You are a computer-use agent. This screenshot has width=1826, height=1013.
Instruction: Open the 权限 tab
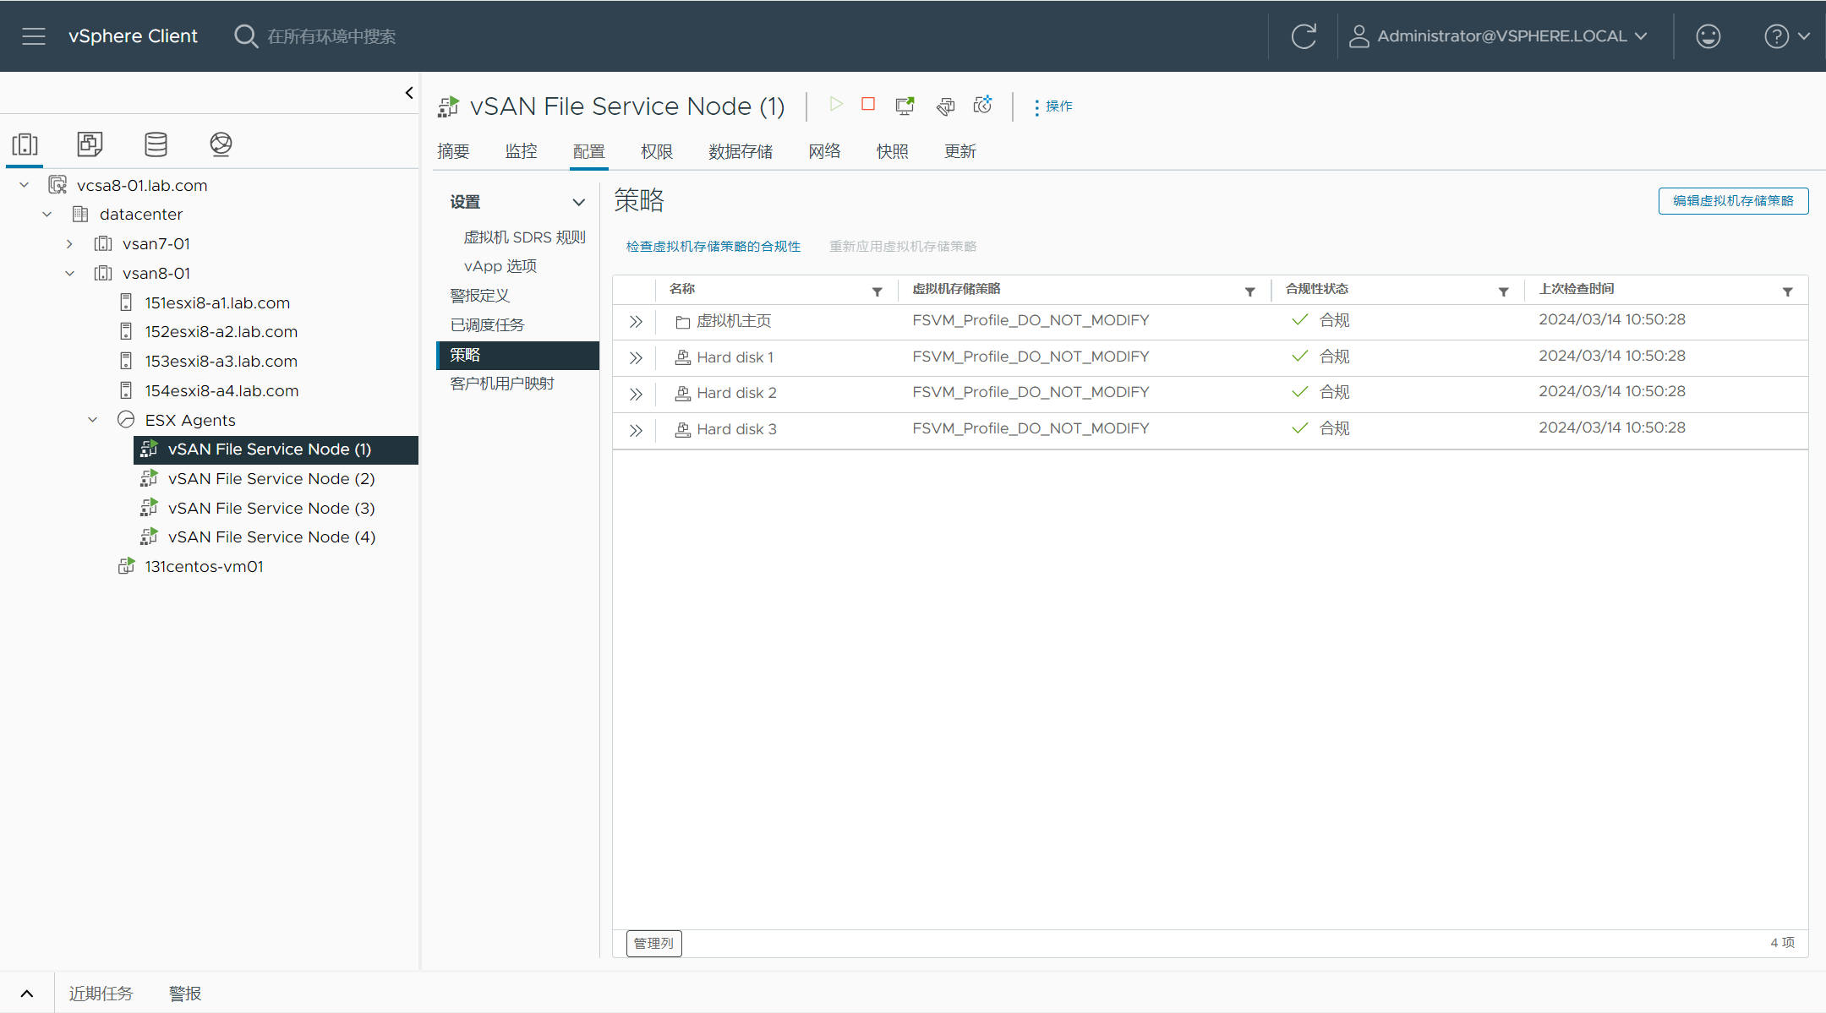(x=657, y=151)
